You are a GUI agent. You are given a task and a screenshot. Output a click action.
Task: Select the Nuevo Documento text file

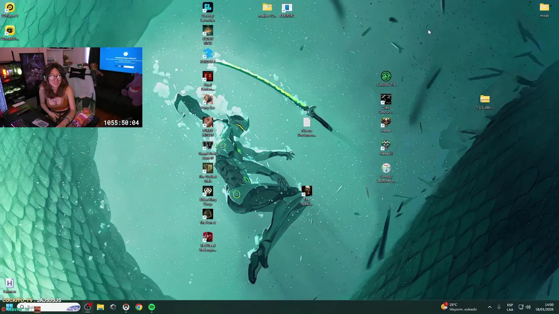[x=307, y=127]
